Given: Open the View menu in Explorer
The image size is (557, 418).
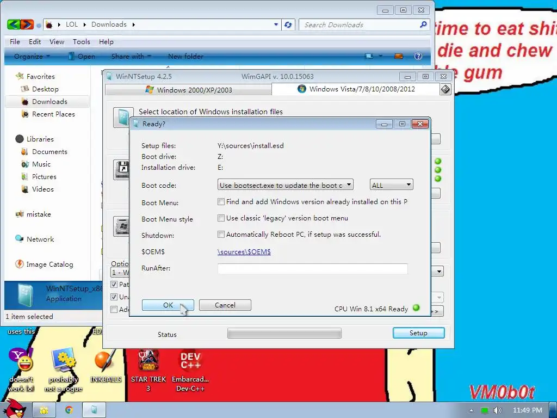Looking at the screenshot, I should click(x=57, y=41).
